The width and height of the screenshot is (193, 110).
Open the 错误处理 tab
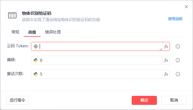coord(53,32)
